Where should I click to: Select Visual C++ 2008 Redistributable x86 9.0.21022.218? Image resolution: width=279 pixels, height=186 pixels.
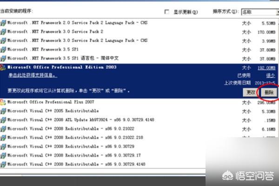(x=75, y=138)
